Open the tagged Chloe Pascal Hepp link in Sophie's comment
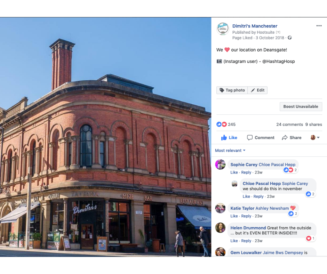The width and height of the screenshot is (327, 274). pyautogui.click(x=277, y=165)
